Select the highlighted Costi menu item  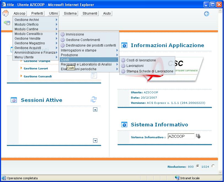coord(89,60)
